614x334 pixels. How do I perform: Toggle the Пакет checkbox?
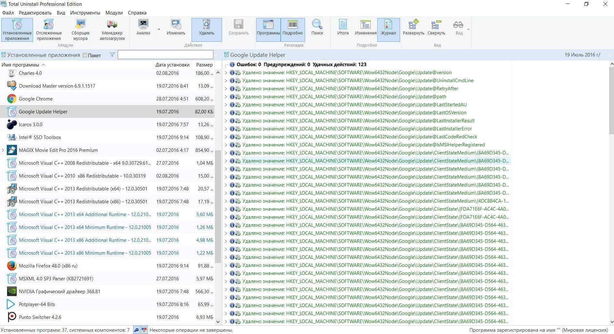85,55
